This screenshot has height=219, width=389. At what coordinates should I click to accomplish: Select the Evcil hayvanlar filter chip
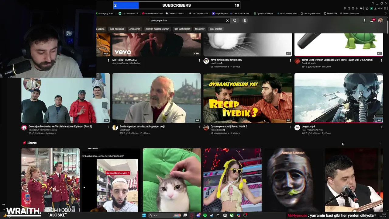pyautogui.click(x=117, y=29)
